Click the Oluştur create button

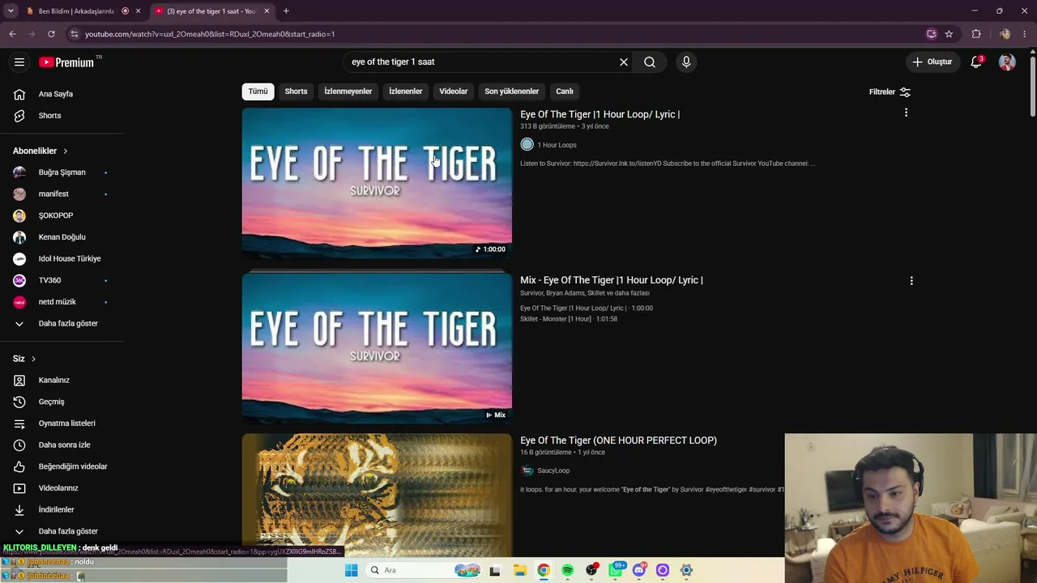[x=932, y=62]
